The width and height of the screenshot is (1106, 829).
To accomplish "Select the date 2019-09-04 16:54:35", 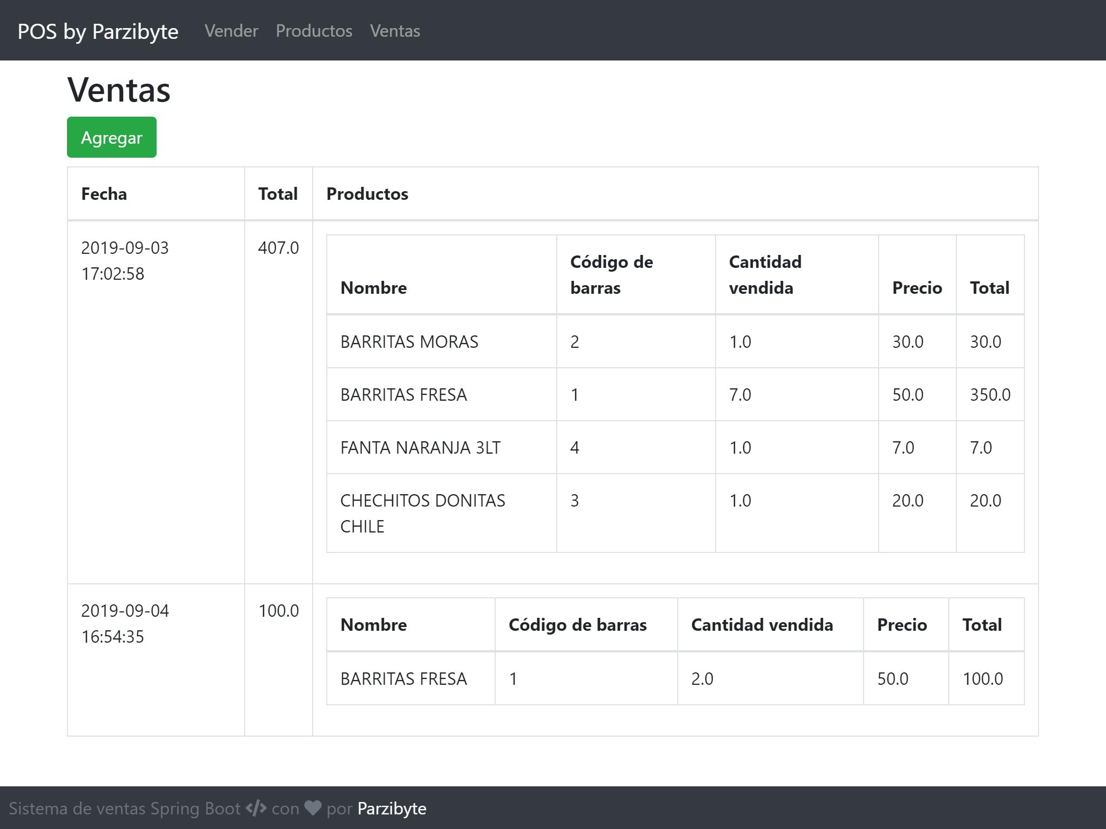I will (125, 624).
